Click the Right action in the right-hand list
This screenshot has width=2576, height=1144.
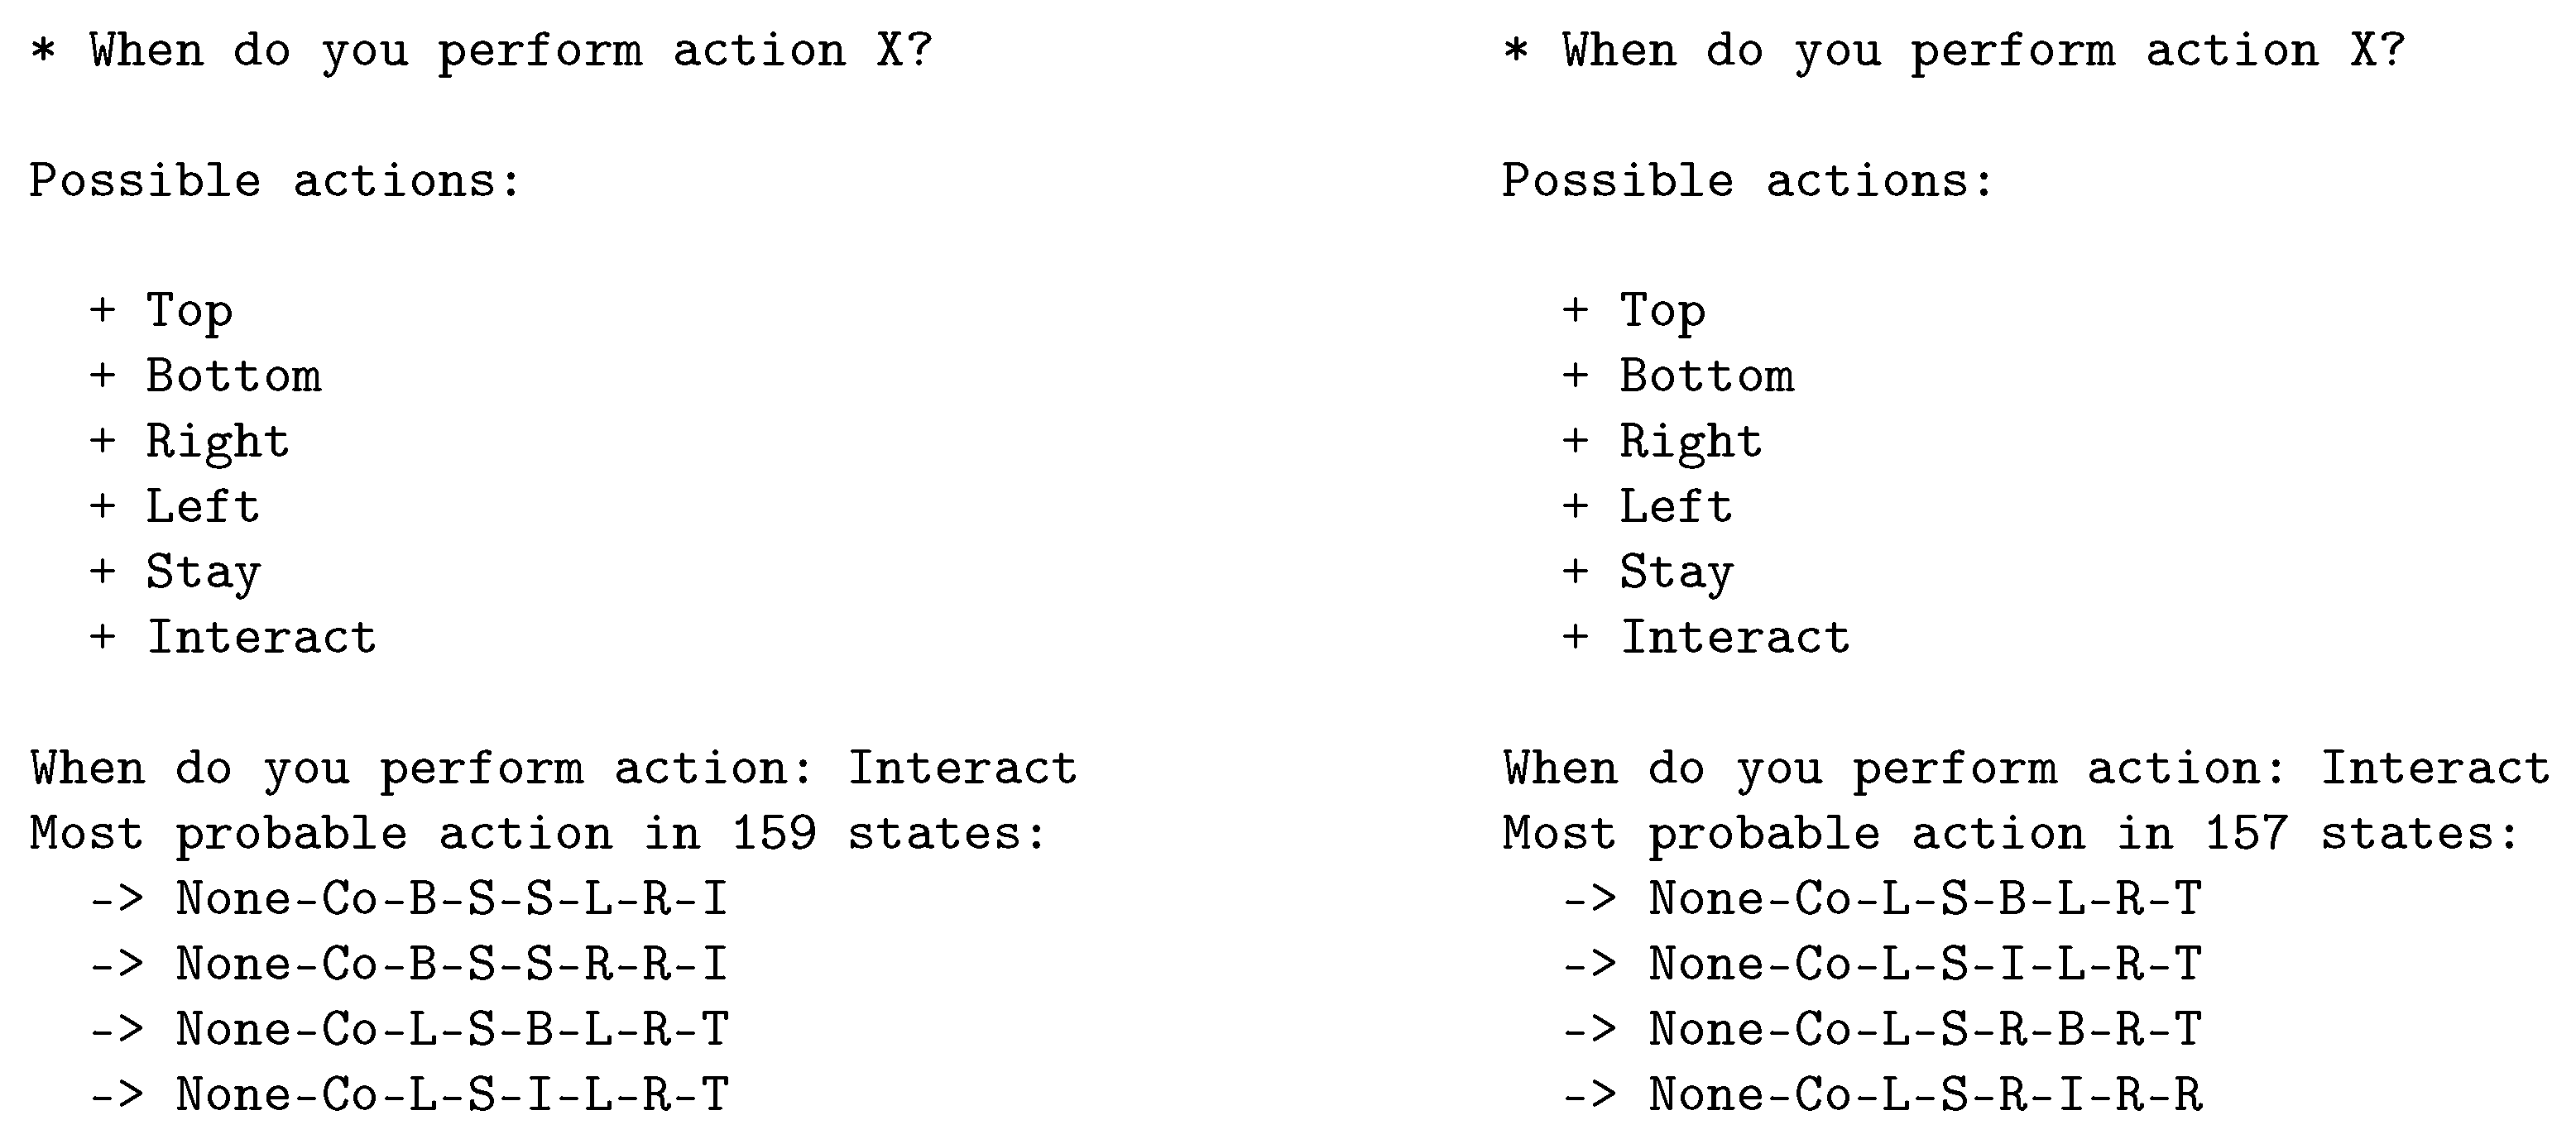click(1690, 442)
